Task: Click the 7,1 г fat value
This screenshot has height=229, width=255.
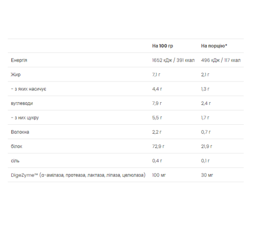Action: (156, 75)
